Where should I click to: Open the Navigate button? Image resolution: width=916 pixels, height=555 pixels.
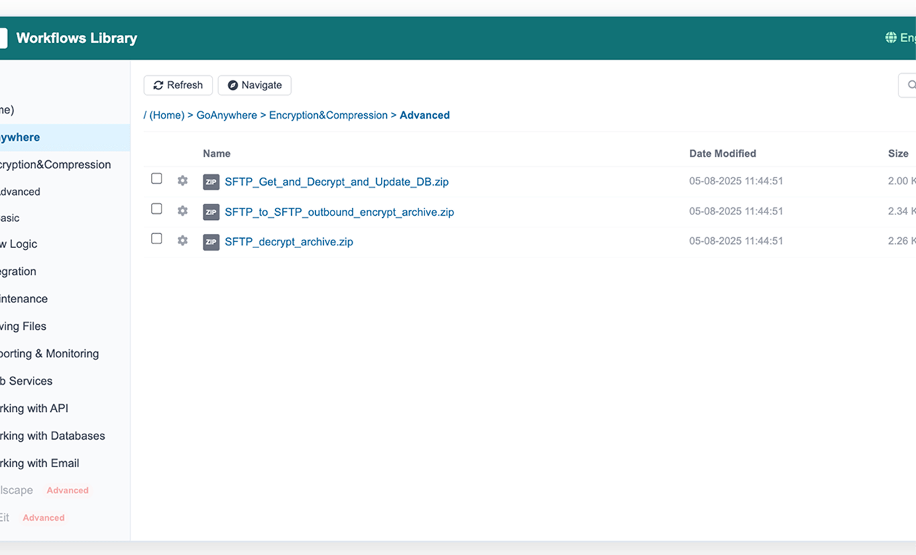255,85
